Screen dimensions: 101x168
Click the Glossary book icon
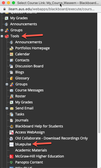11,78
